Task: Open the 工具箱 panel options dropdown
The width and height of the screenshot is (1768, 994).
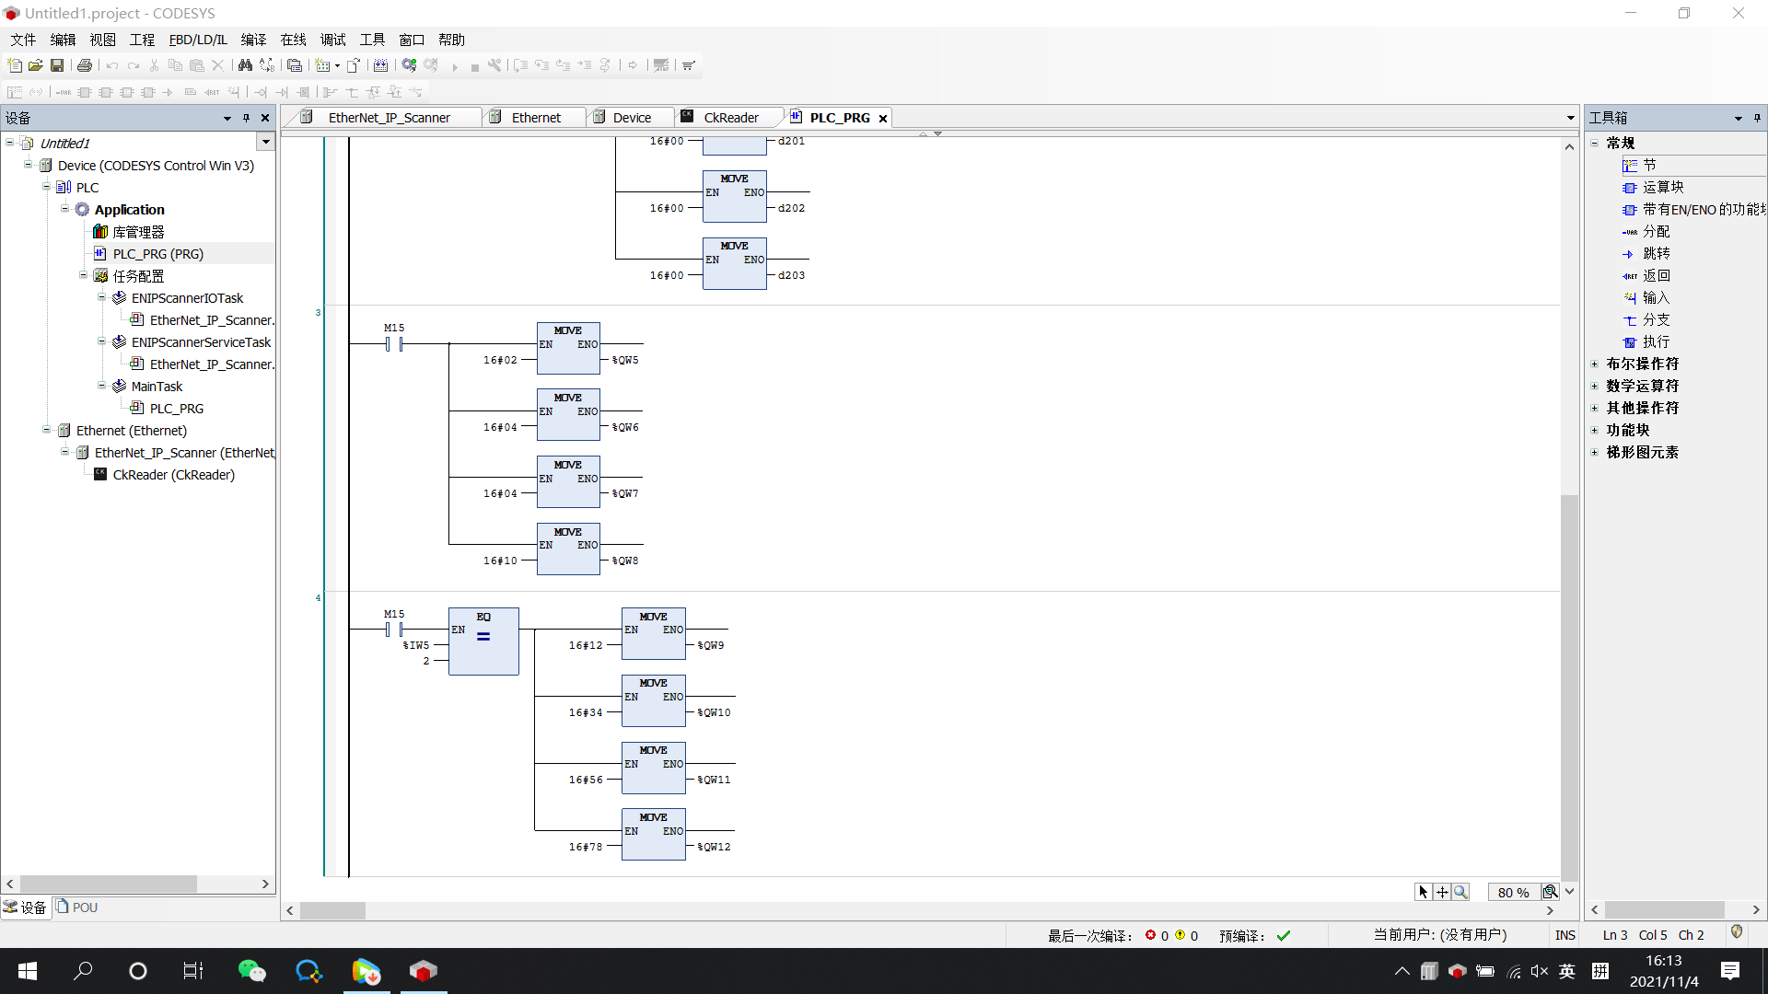Action: click(x=1739, y=118)
